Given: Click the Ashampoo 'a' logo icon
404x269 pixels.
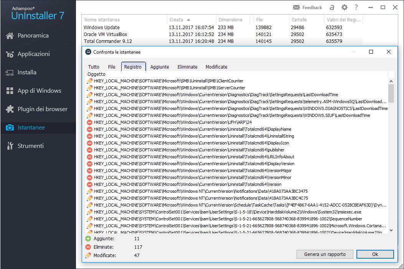Looking at the screenshot, I should point(332,7).
